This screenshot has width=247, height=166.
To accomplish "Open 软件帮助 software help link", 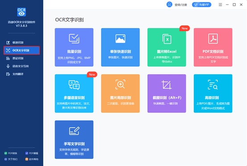I will click(x=32, y=159).
